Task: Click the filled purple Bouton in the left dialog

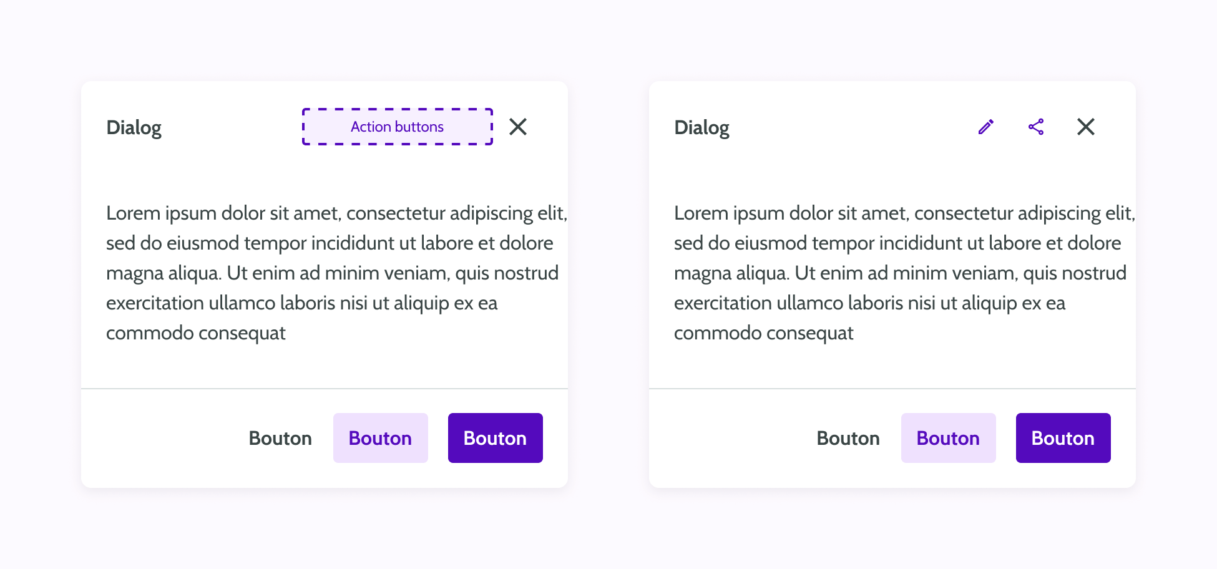Action: [x=495, y=437]
